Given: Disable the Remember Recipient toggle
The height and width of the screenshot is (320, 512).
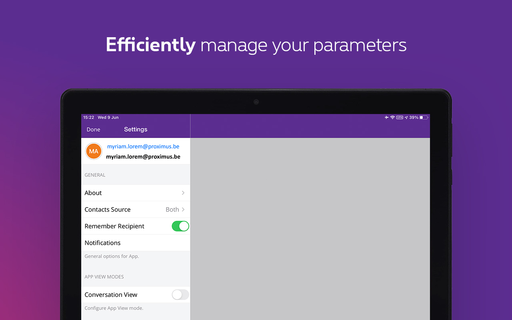Looking at the screenshot, I should (180, 226).
